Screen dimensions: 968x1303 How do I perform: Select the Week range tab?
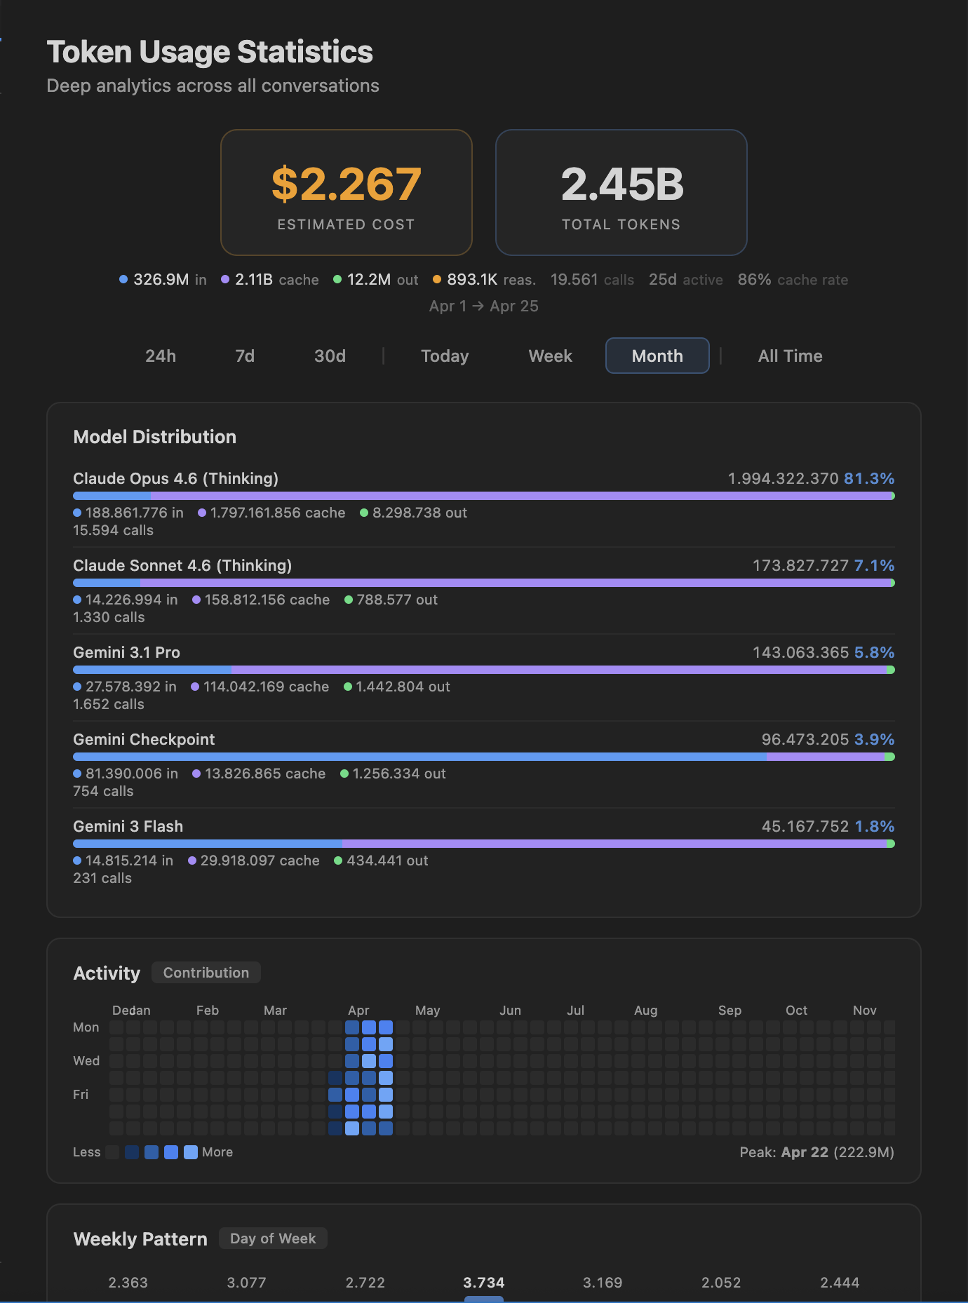551,356
